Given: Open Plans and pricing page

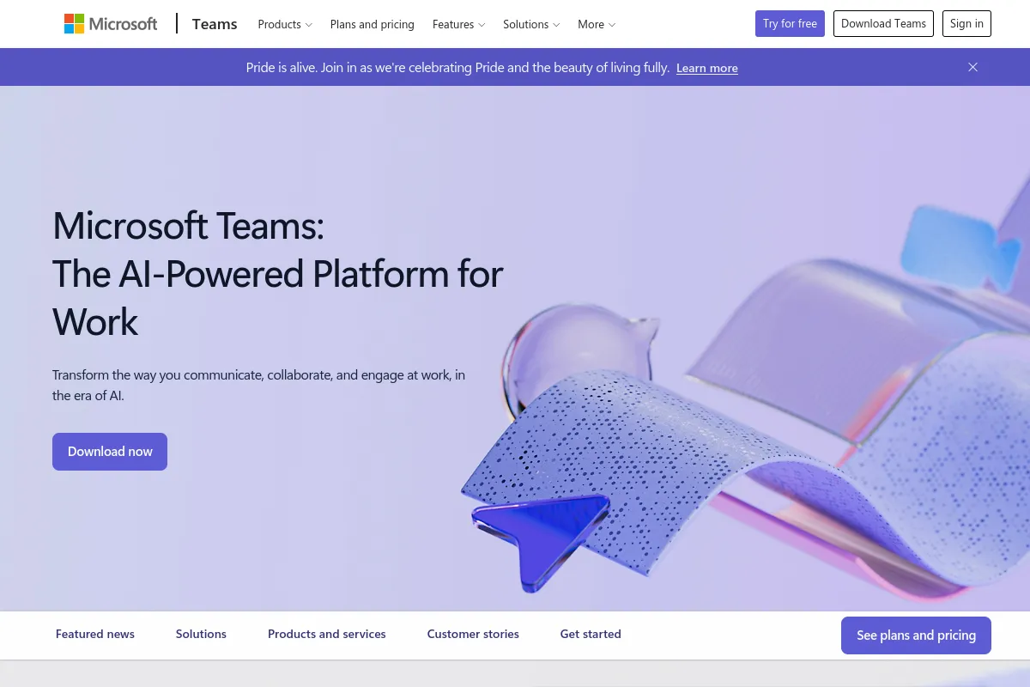Looking at the screenshot, I should pyautogui.click(x=373, y=24).
